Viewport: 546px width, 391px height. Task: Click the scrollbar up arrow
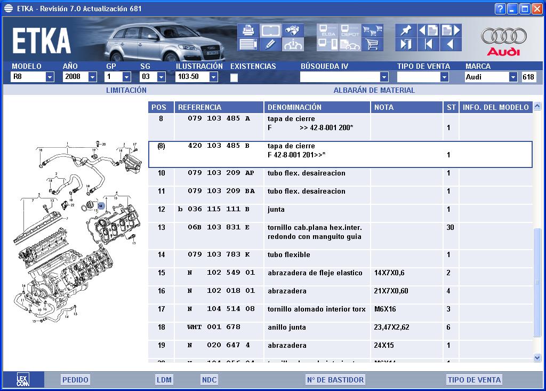coord(537,106)
